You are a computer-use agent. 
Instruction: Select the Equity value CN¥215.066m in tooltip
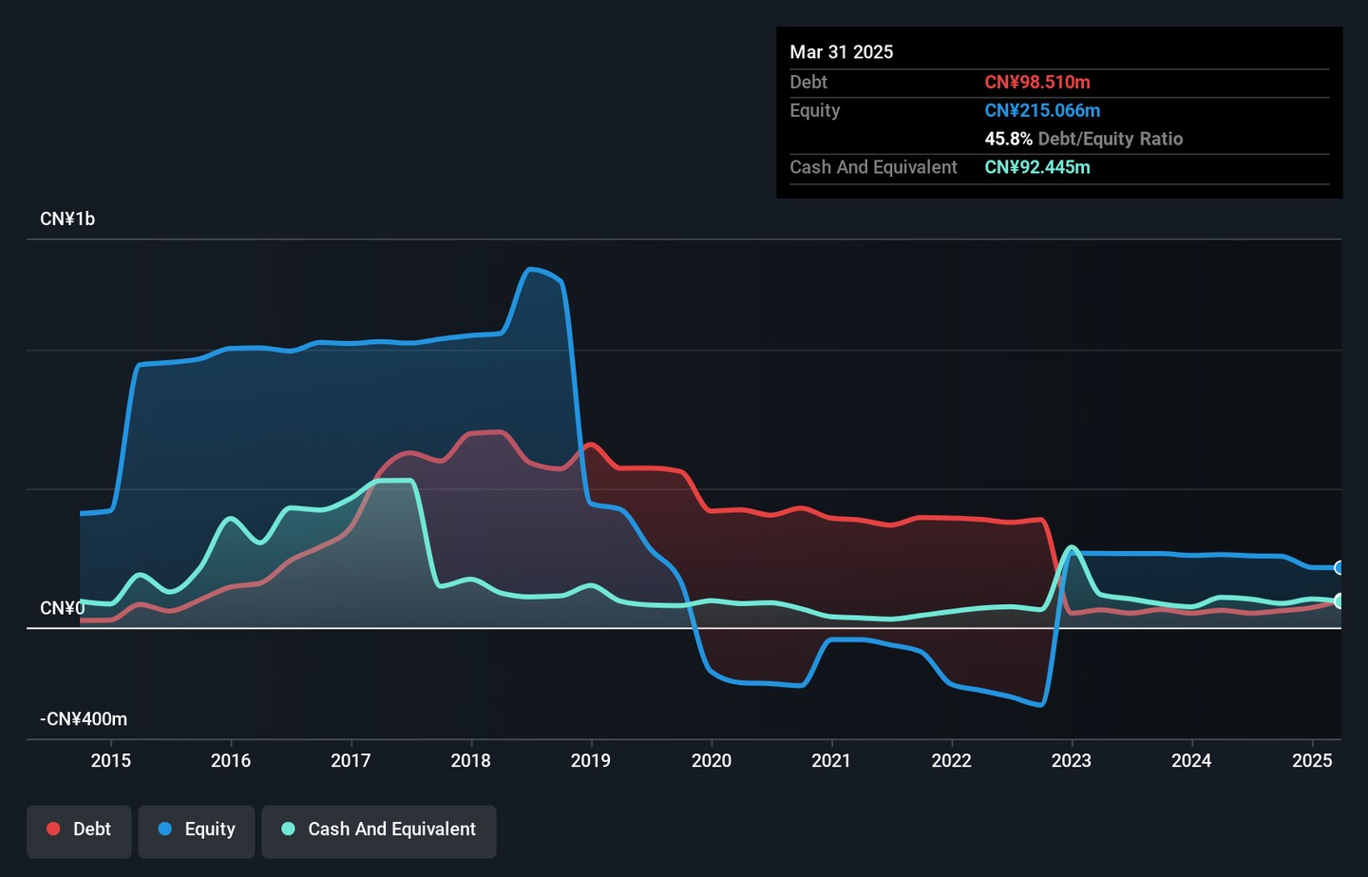[x=1042, y=111]
